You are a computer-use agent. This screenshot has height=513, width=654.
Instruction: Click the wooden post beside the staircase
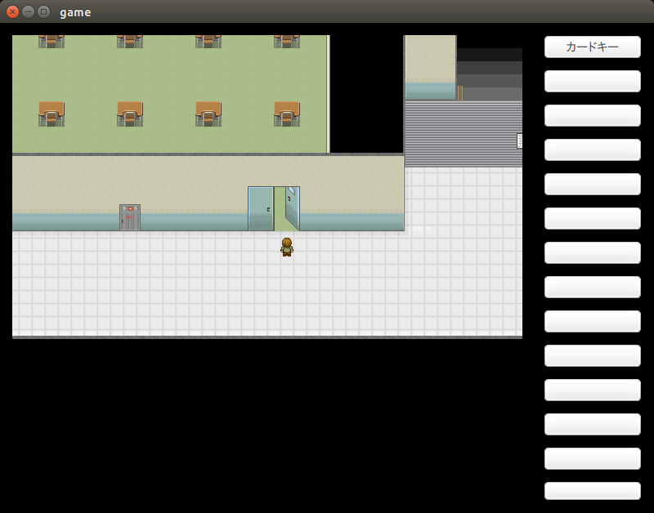[459, 93]
